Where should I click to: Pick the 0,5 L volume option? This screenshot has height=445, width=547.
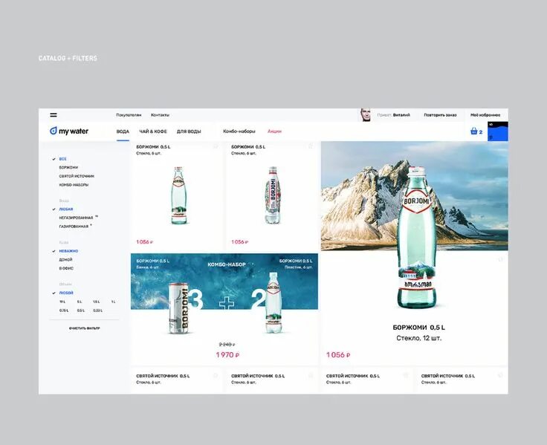(81, 311)
